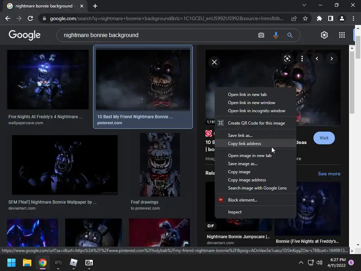The width and height of the screenshot is (361, 271).
Task: Choose Search image with Google Lens
Action: [x=255, y=188]
